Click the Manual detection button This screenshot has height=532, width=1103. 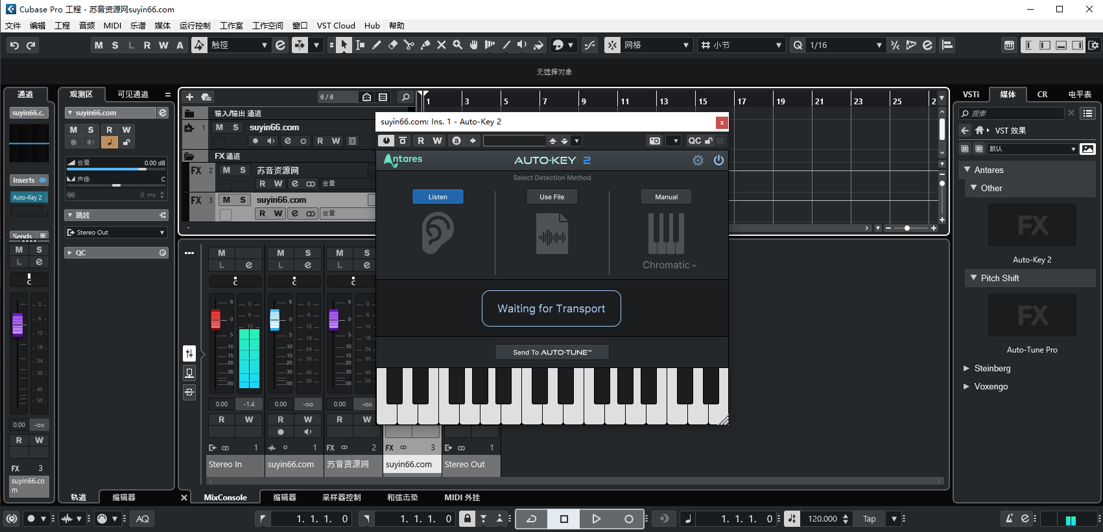(x=666, y=197)
